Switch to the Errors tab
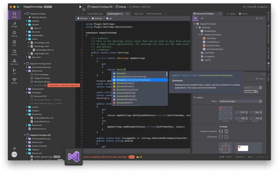 tap(243, 14)
